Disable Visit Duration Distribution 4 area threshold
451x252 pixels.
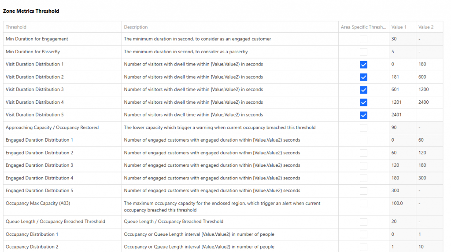click(363, 102)
